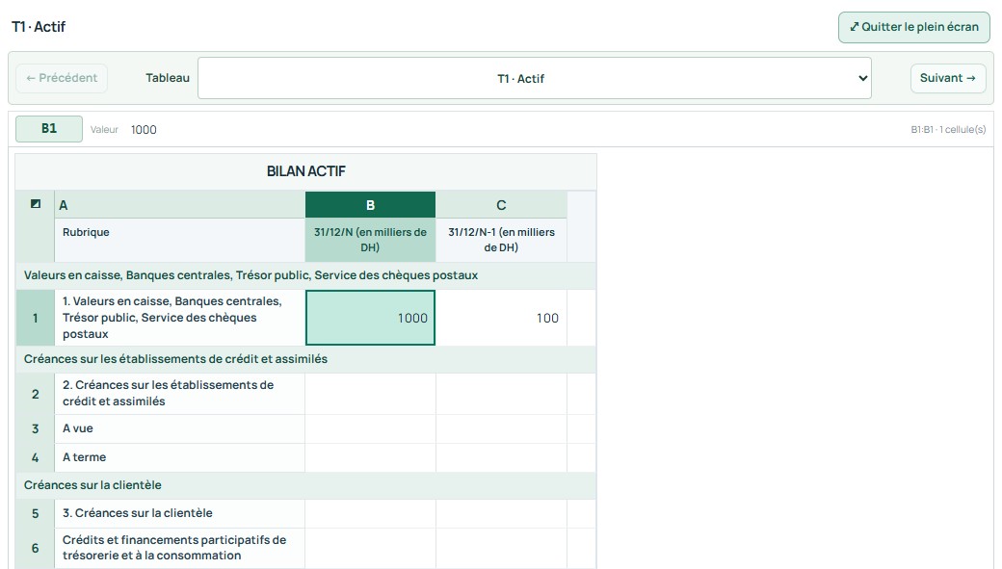Click the dropdown chevron arrow of Tableau selector

[x=862, y=78]
